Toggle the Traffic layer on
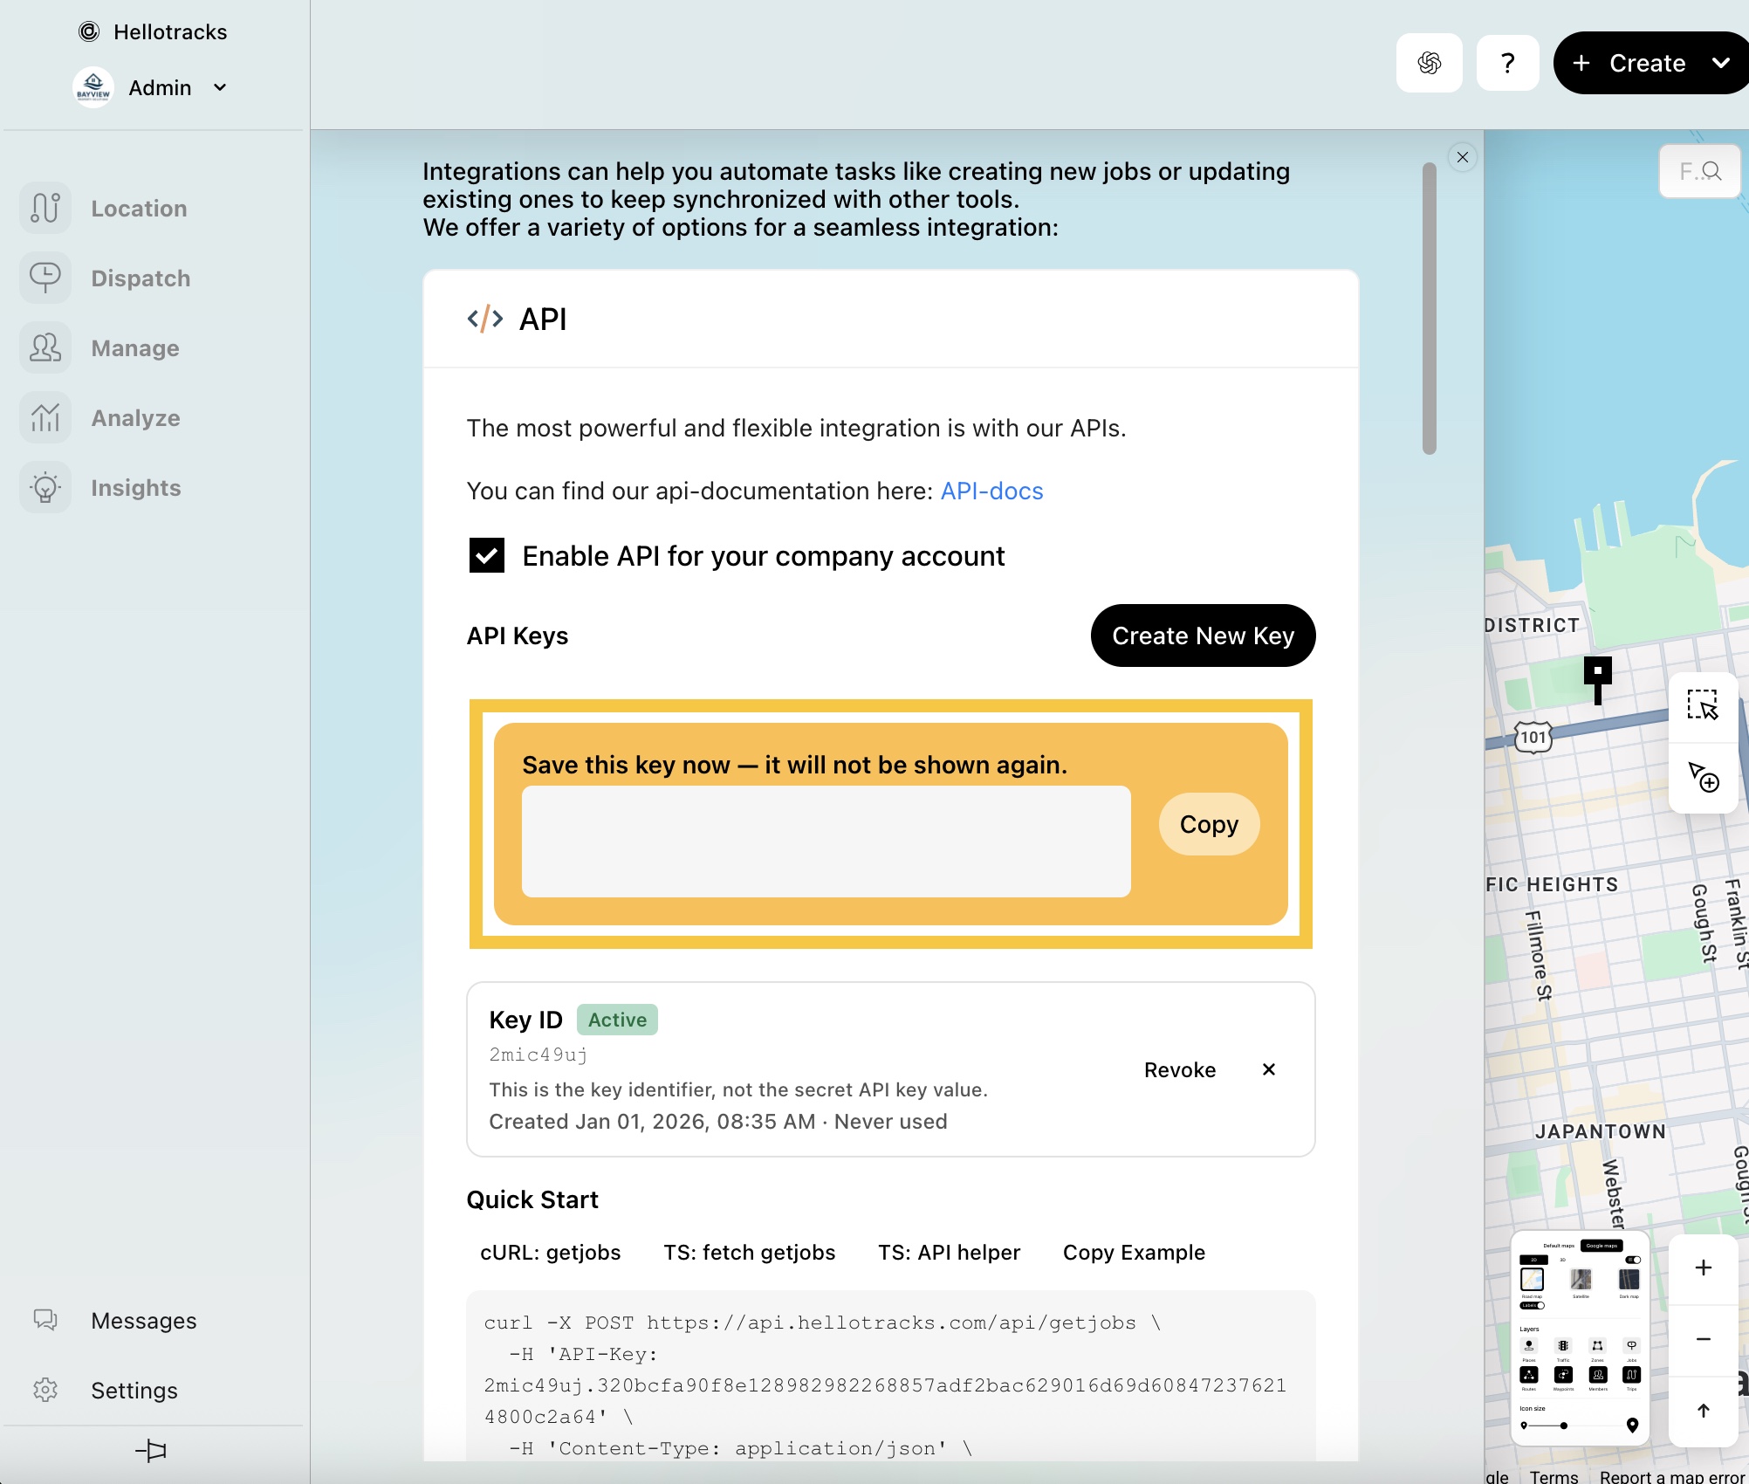This screenshot has width=1749, height=1484. 1563,1346
